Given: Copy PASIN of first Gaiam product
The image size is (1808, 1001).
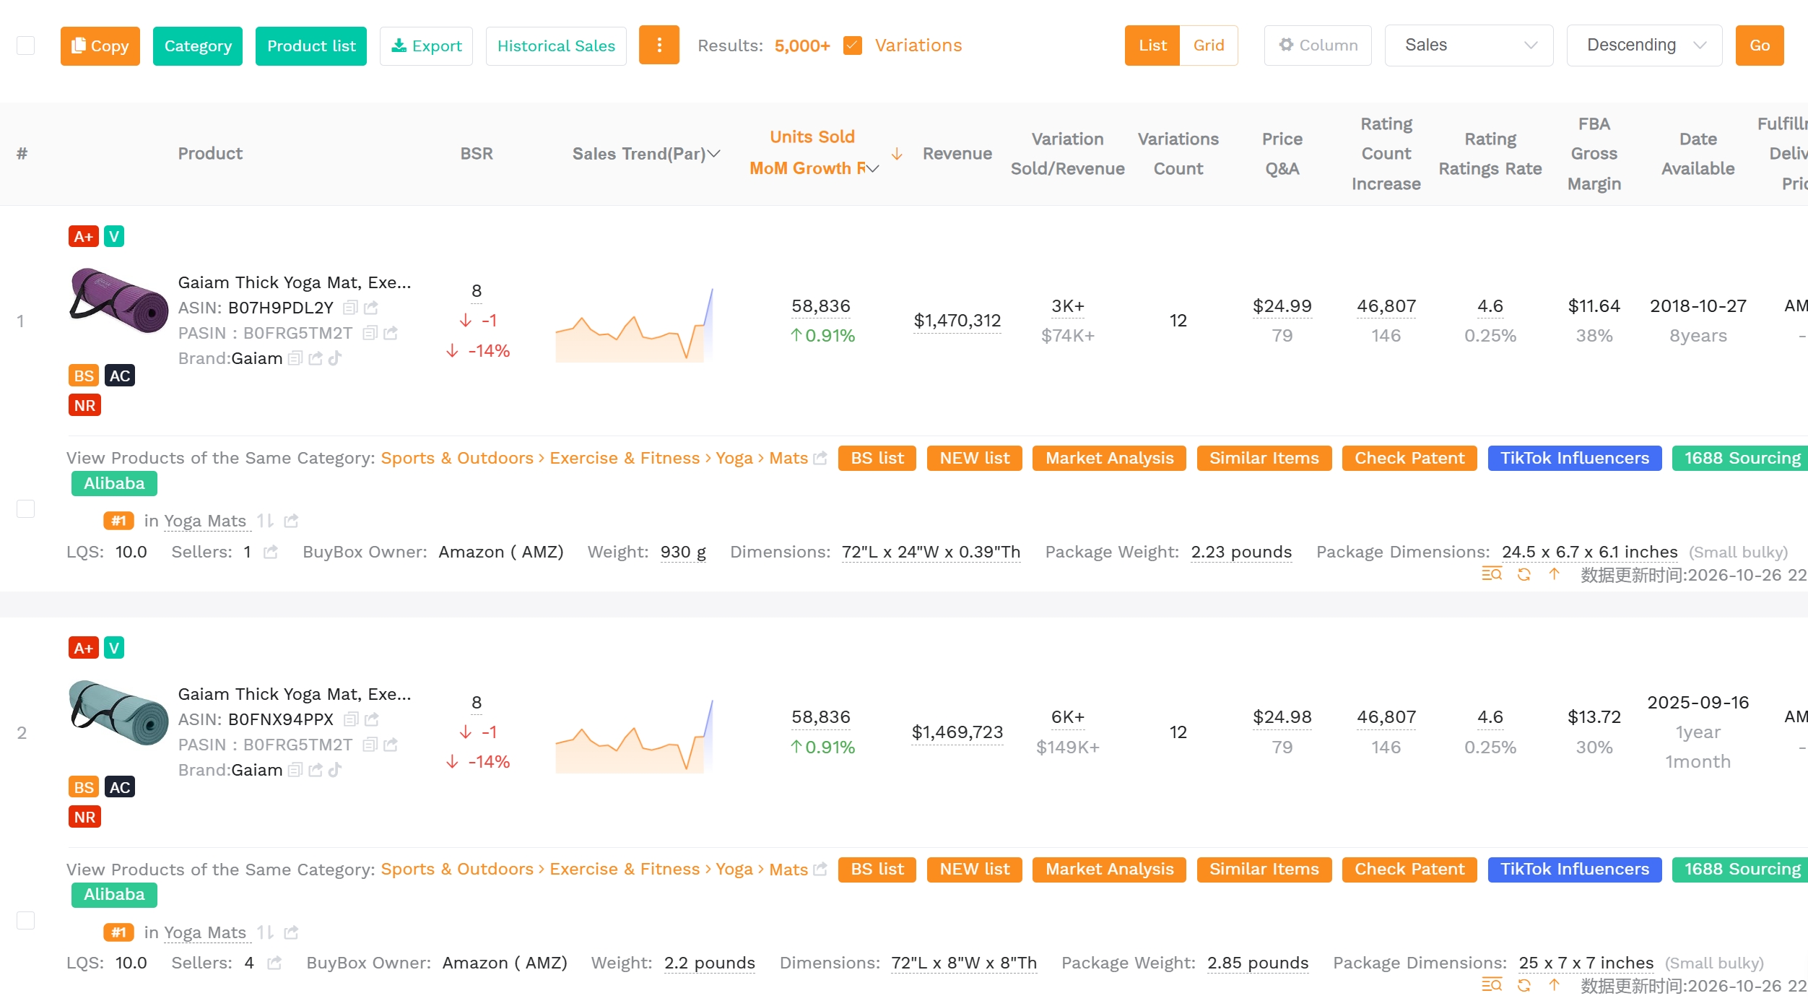Looking at the screenshot, I should click(x=370, y=333).
